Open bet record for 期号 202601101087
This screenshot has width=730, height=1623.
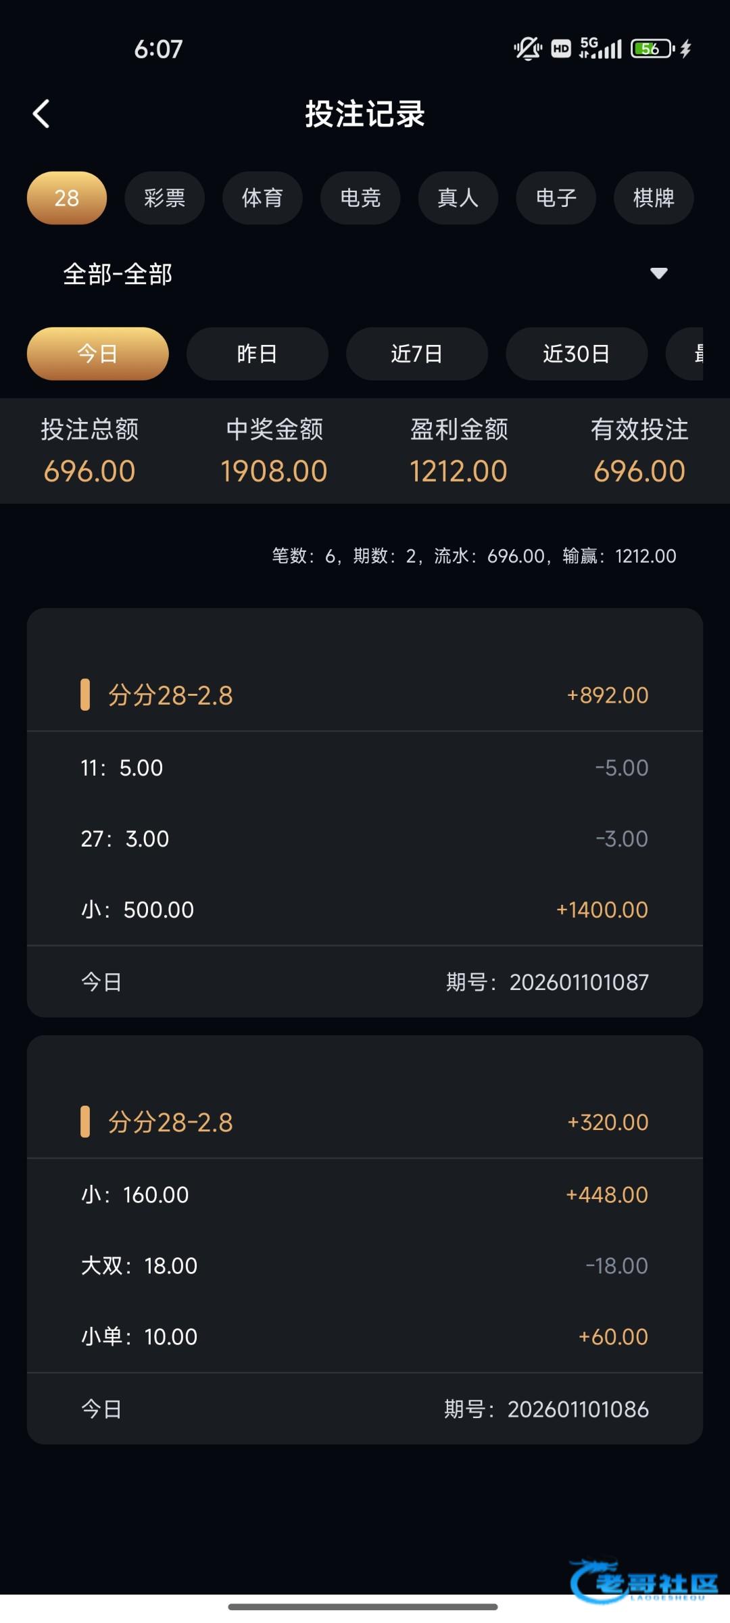365,811
